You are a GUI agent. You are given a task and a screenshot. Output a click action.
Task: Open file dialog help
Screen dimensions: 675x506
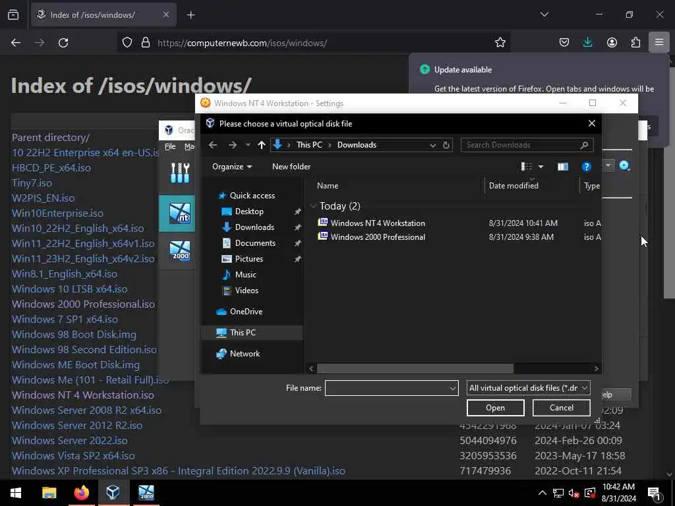pos(586,167)
